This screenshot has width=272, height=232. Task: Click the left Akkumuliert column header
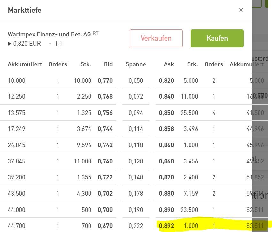[x=25, y=64]
